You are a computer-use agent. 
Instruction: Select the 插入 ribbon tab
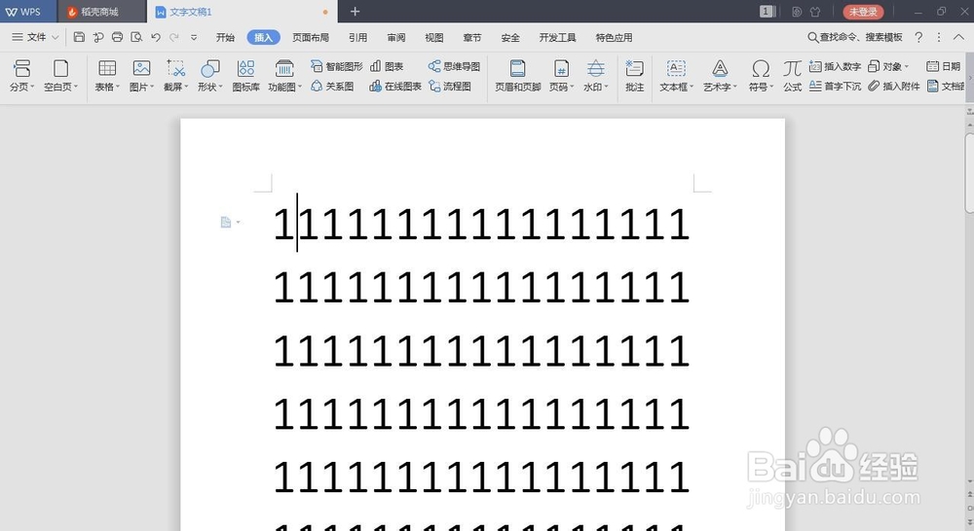point(263,38)
